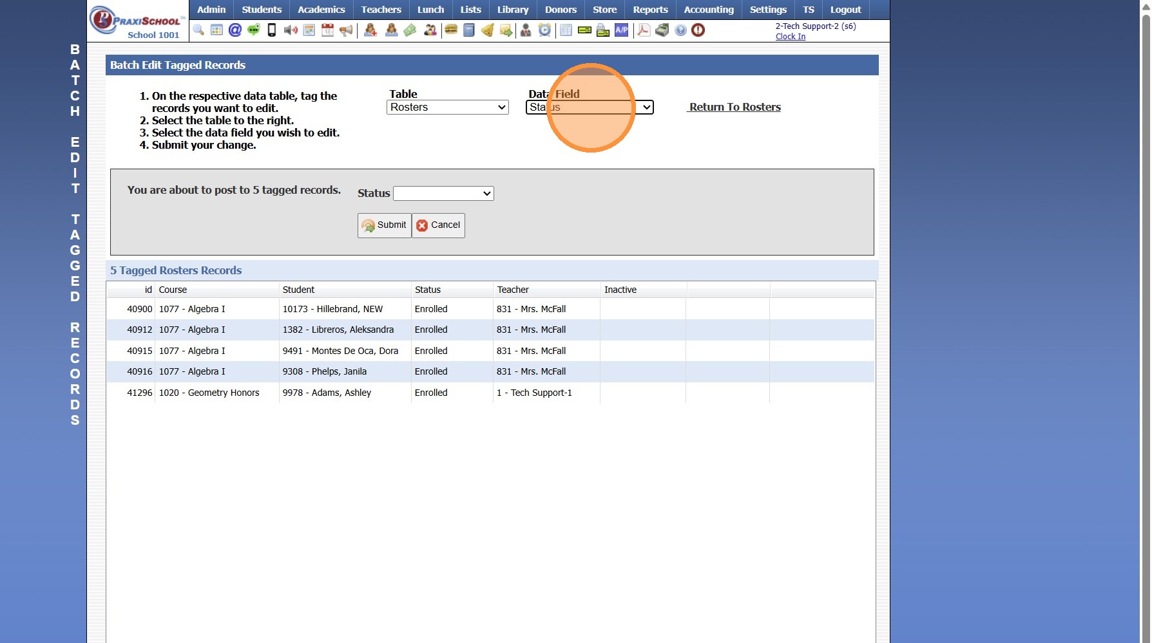Click the red exclamation alert icon

pyautogui.click(x=698, y=30)
